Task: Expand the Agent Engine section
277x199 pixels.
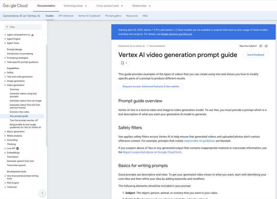Action: [5, 39]
